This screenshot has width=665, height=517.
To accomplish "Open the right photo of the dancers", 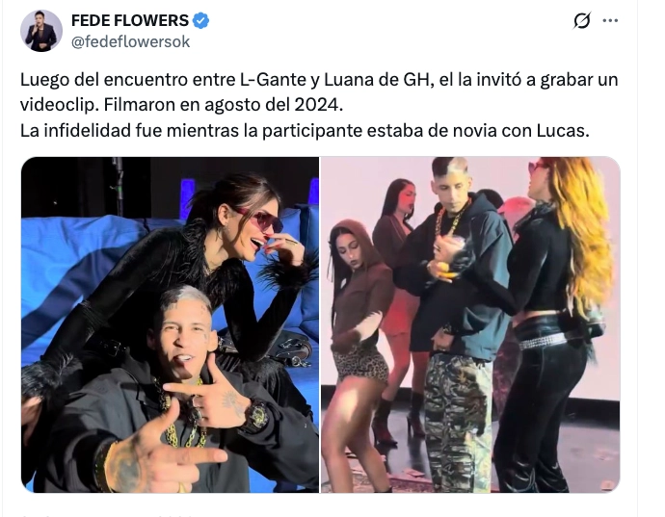I will pos(470,324).
